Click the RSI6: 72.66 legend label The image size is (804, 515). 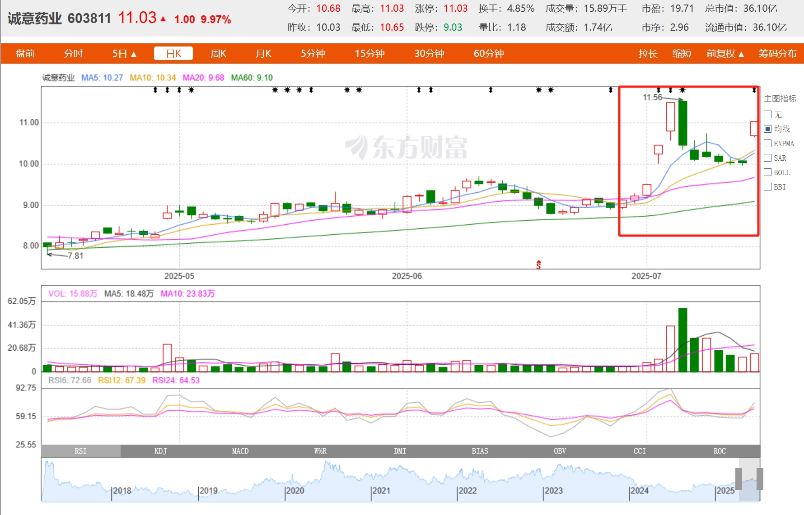70,380
